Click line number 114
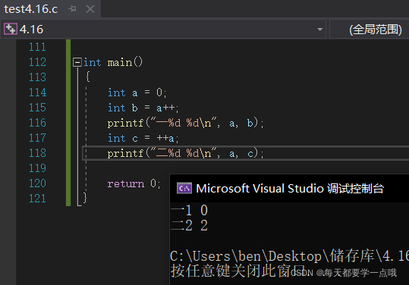The height and width of the screenshot is (285, 409). click(x=38, y=92)
